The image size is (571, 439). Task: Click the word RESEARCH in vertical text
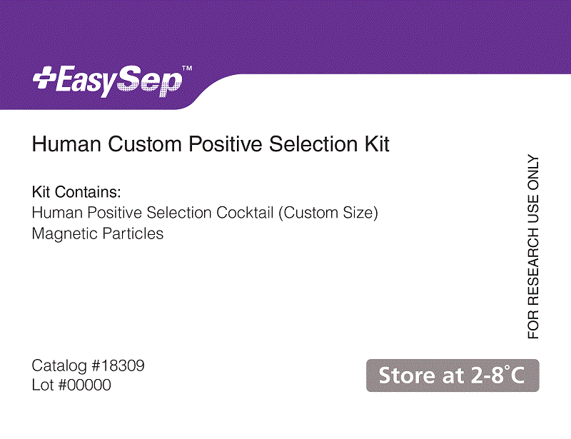532,267
